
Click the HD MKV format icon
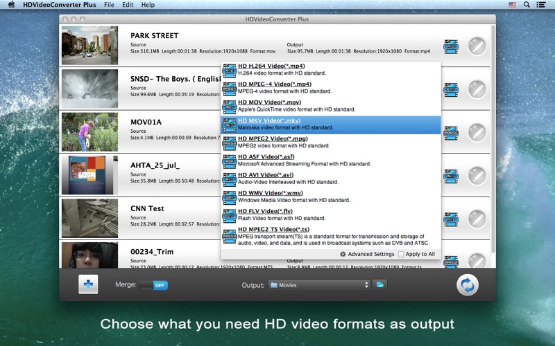[230, 125]
